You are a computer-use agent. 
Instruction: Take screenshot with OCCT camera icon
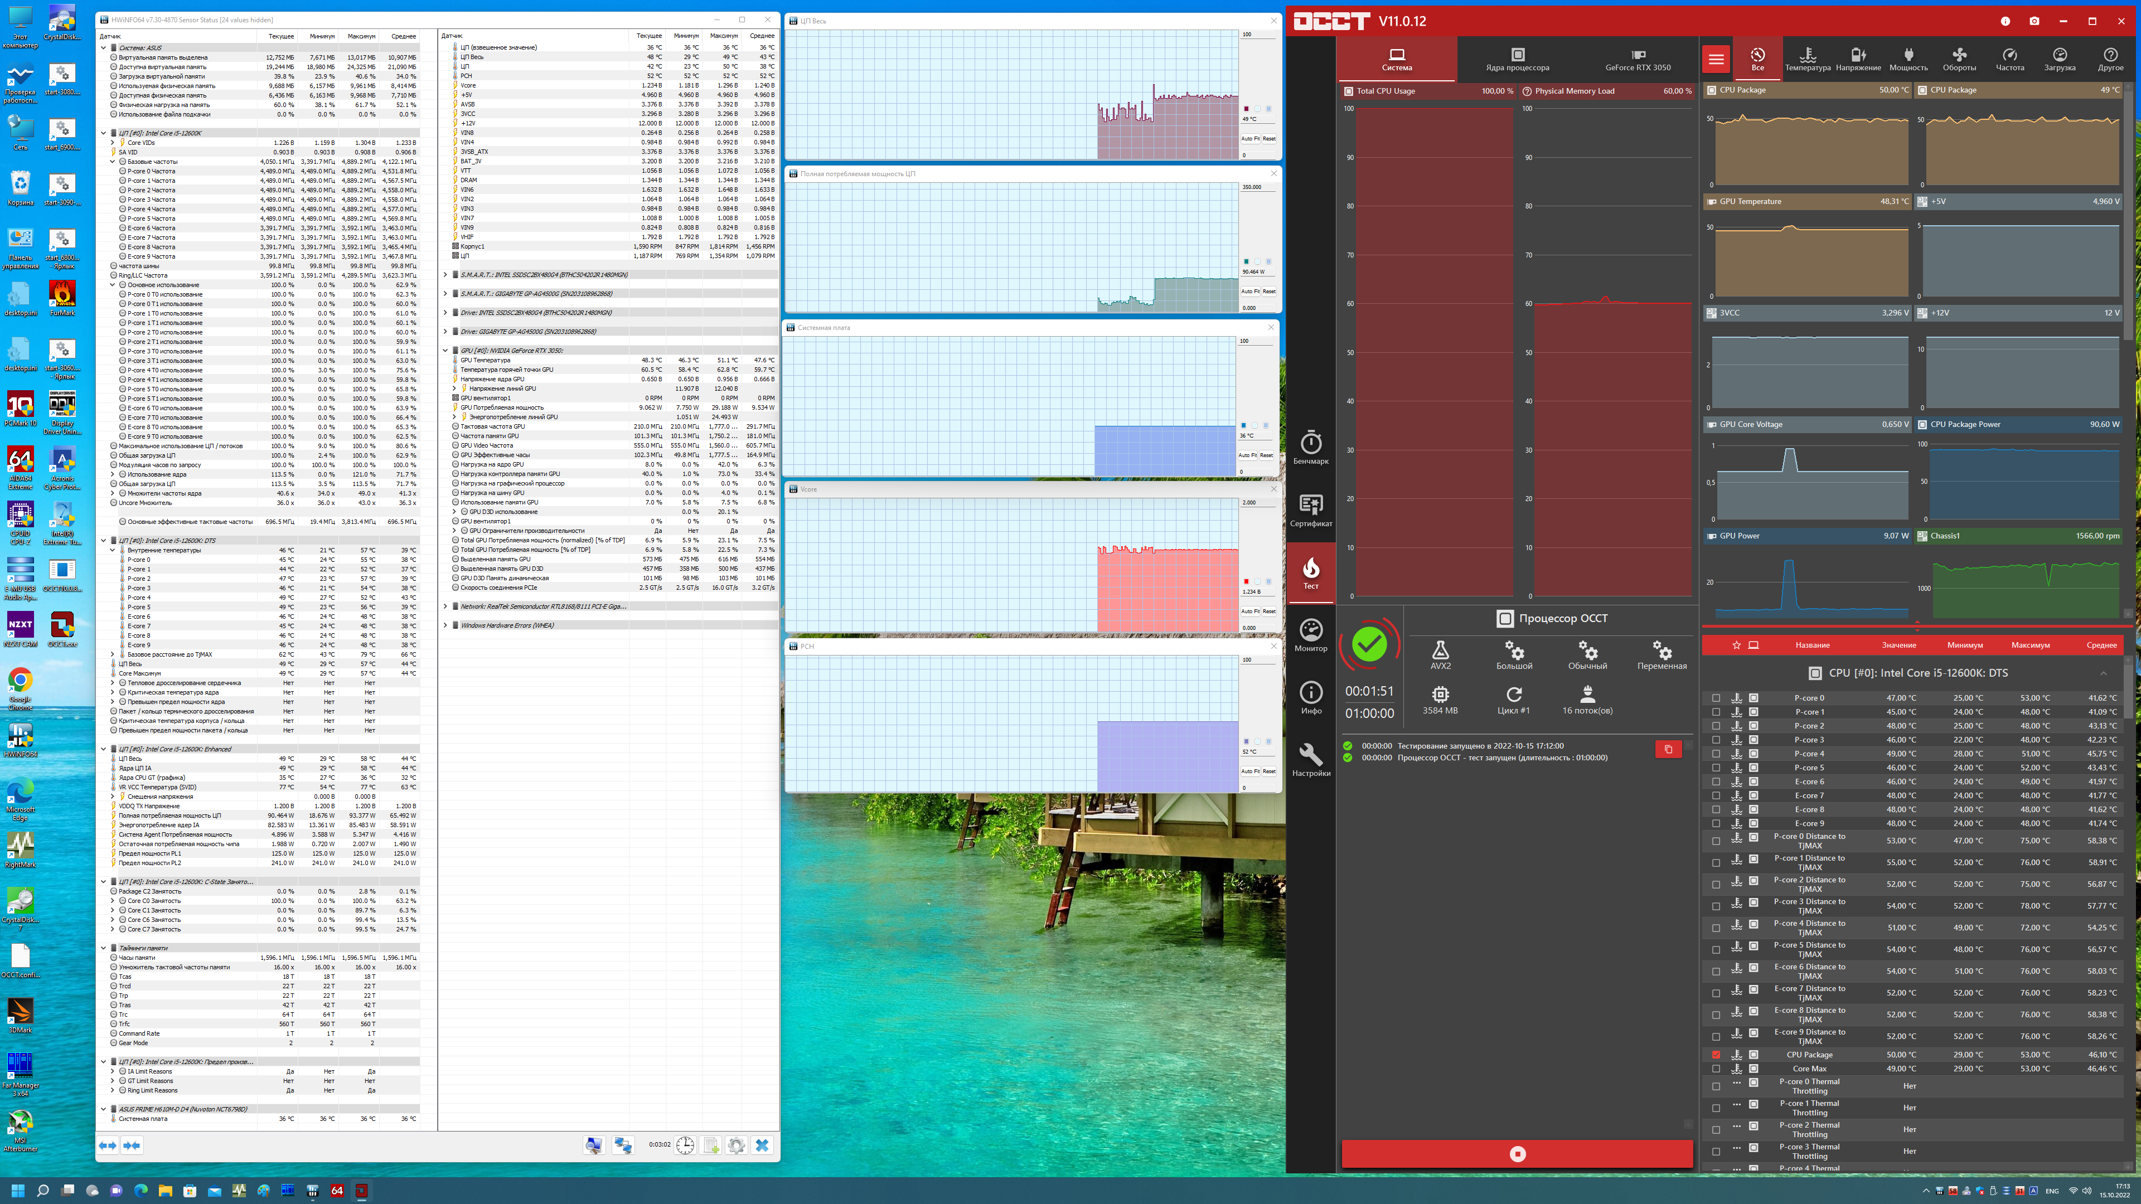(2034, 22)
